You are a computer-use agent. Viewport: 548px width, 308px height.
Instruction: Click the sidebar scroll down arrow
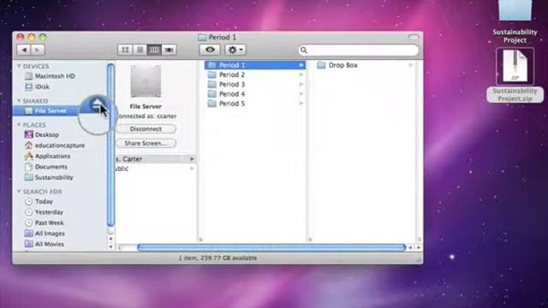click(110, 247)
